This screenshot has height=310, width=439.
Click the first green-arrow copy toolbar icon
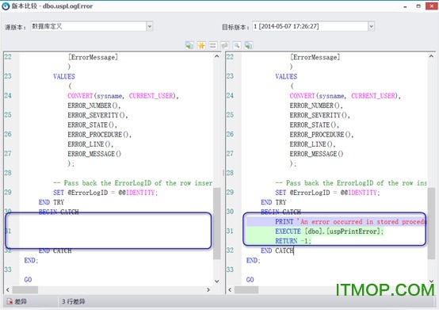(x=189, y=45)
